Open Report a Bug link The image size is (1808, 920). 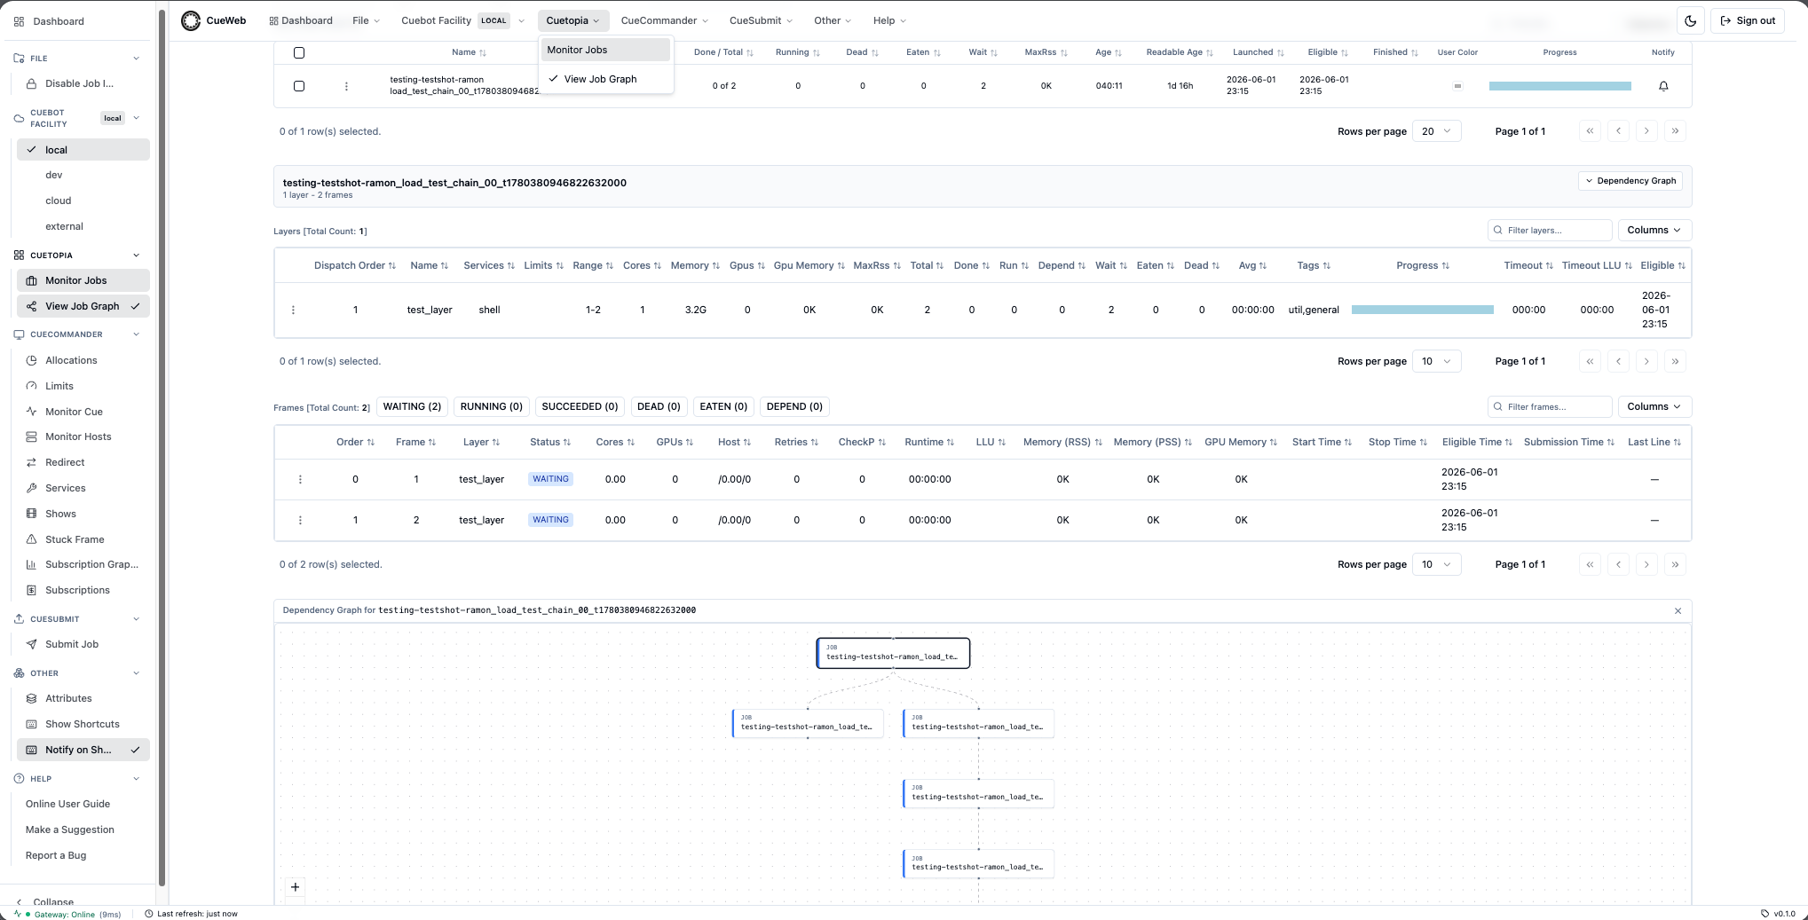click(56, 855)
